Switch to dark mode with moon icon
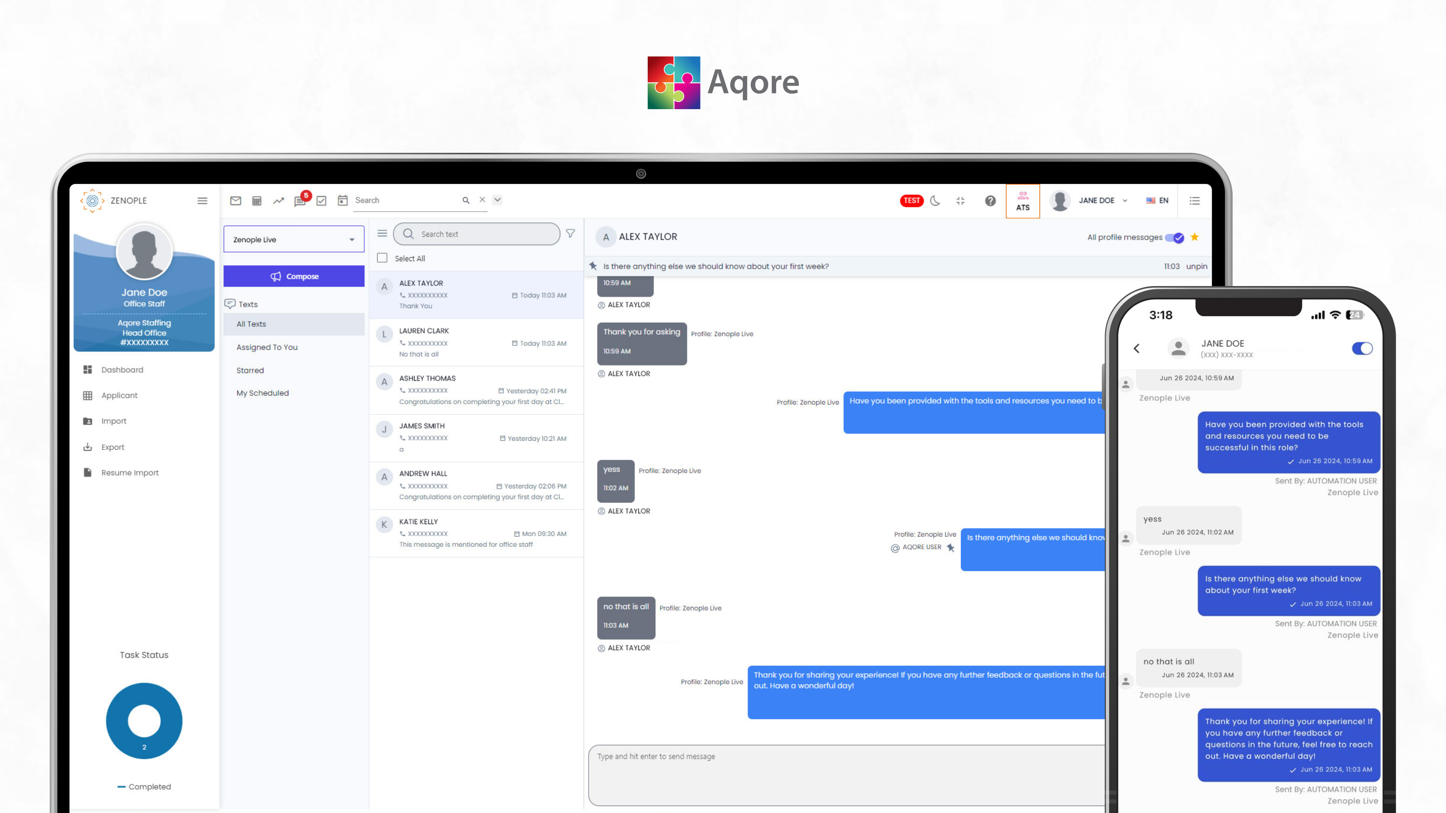Viewport: 1446px width, 813px height. [x=935, y=200]
